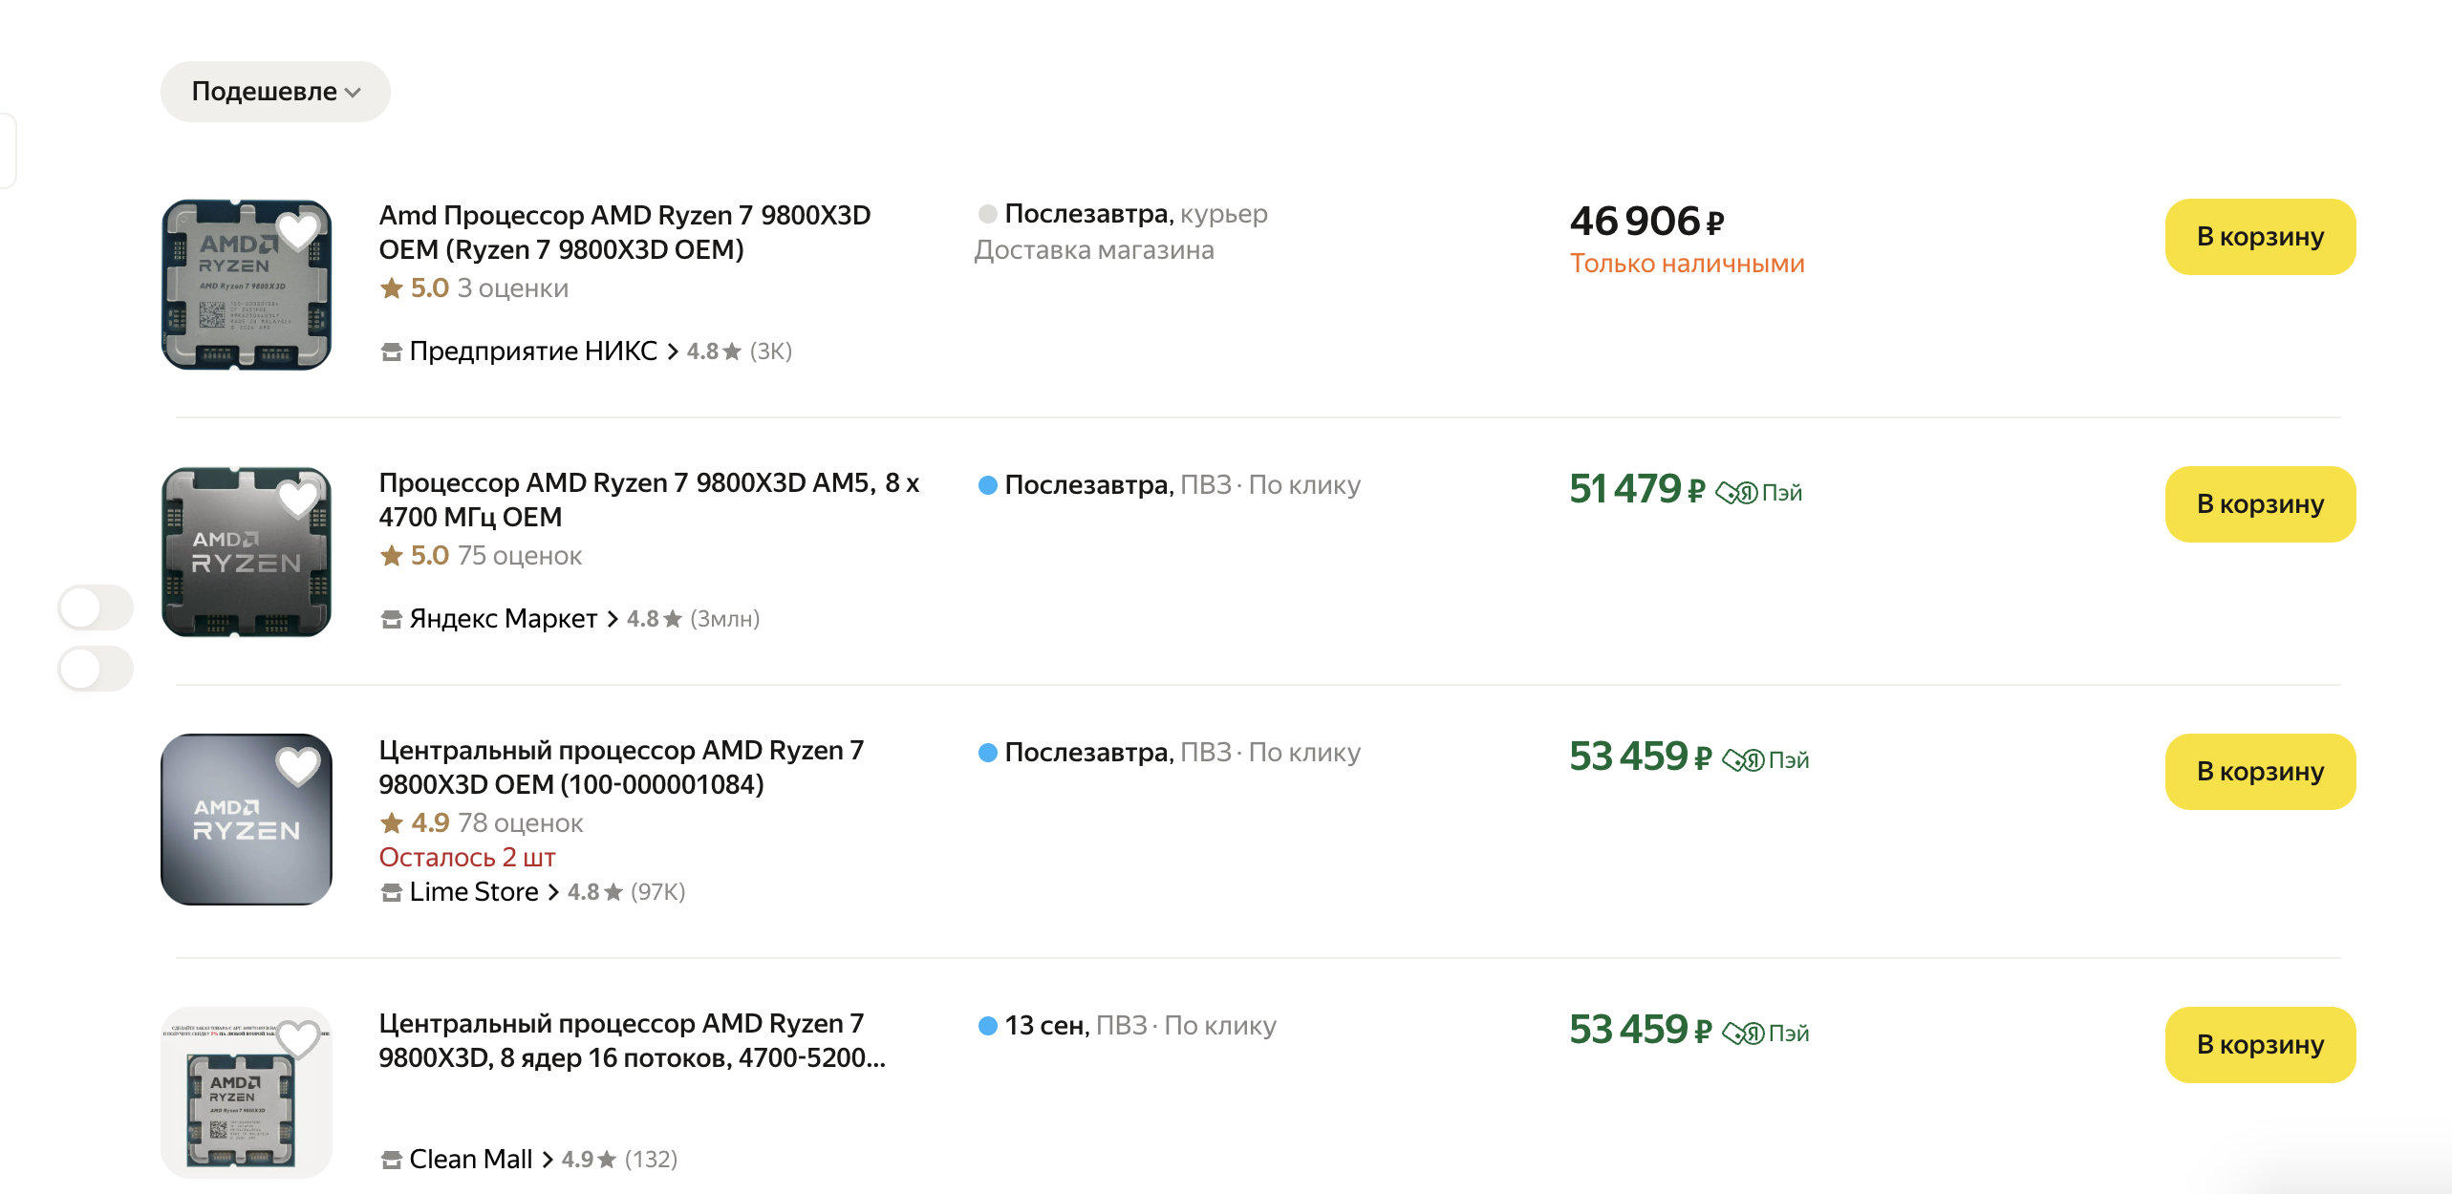Add Lime Store processor to favorites
Screen dimensions: 2452x1194
(x=297, y=765)
